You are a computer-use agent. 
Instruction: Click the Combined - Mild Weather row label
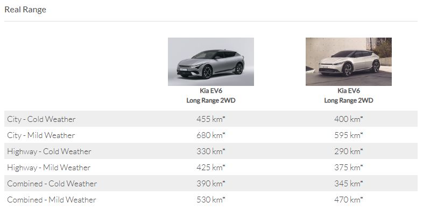pyautogui.click(x=52, y=200)
